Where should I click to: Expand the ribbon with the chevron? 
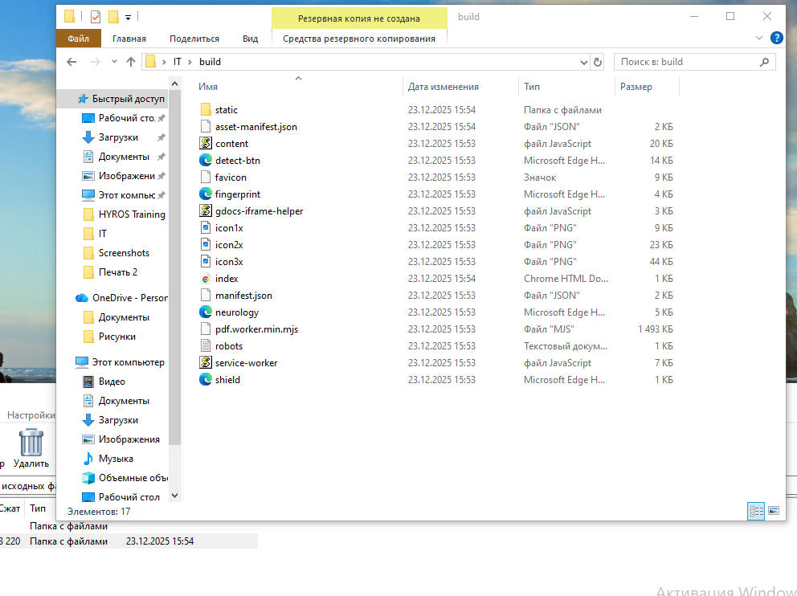tap(759, 38)
